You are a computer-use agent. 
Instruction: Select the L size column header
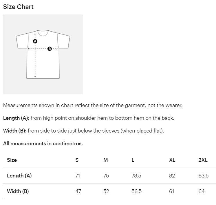[x=133, y=160]
